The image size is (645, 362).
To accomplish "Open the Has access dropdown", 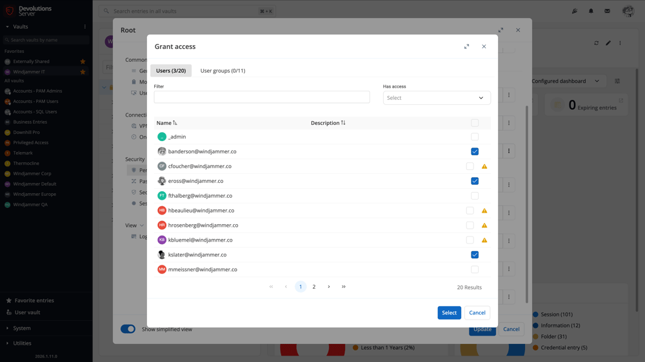I will point(437,98).
